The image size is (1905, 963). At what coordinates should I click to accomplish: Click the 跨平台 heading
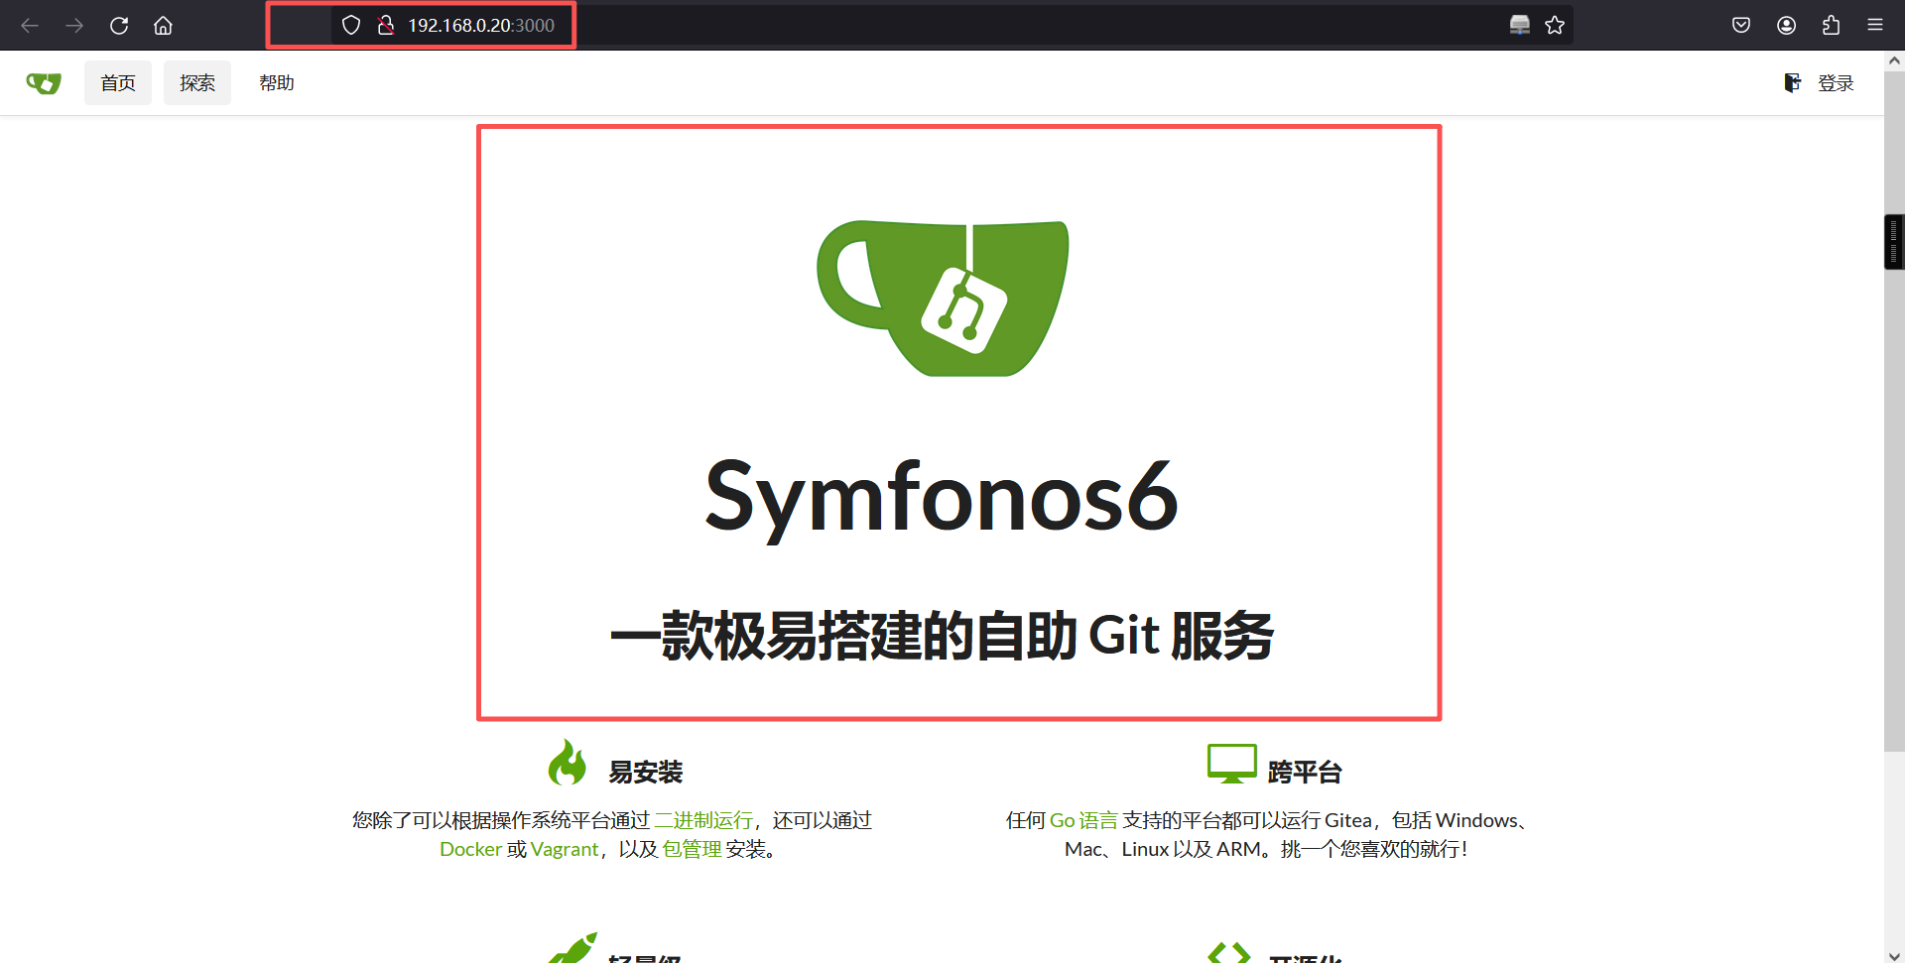point(1305,773)
